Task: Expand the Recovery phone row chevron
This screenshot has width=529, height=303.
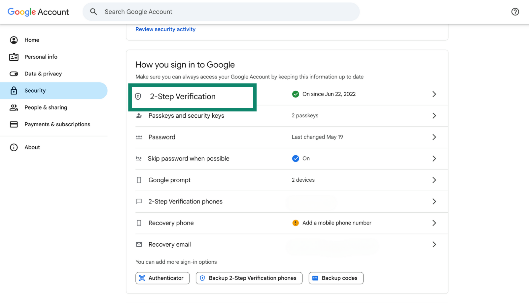Action: [x=434, y=223]
